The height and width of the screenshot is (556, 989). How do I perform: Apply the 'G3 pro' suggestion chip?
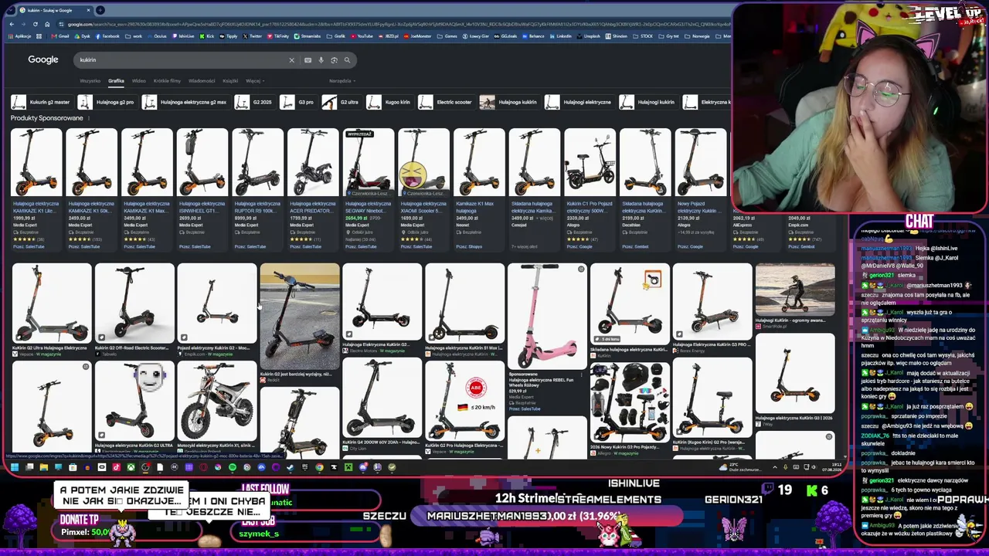(298, 102)
